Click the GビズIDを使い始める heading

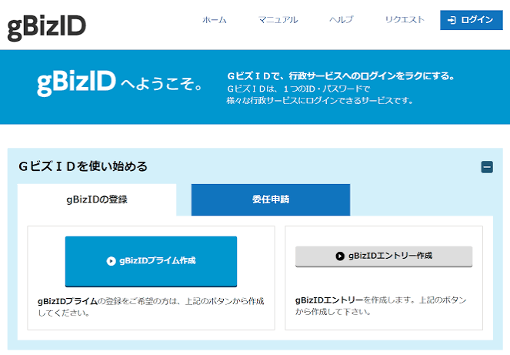83,166
